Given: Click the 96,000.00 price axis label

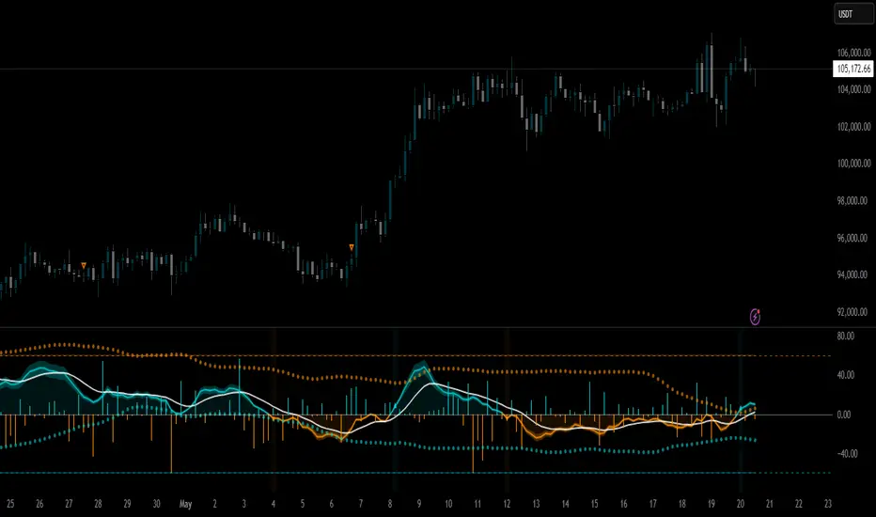Looking at the screenshot, I should (853, 238).
